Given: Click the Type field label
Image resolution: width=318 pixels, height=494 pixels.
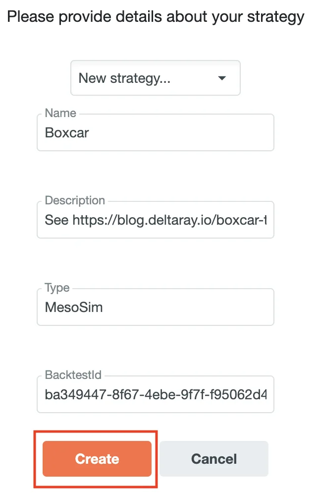Looking at the screenshot, I should [x=56, y=288].
